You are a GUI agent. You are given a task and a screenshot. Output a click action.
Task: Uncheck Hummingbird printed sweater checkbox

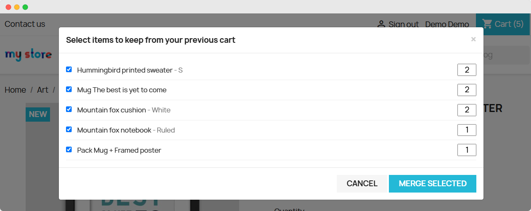pos(69,70)
